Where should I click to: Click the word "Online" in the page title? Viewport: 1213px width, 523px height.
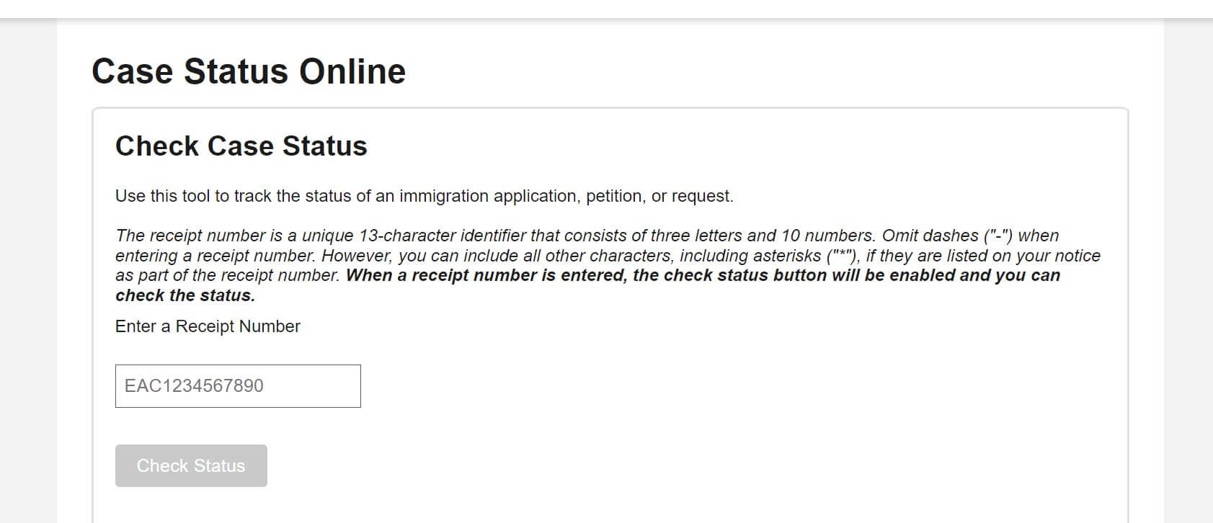[x=352, y=71]
